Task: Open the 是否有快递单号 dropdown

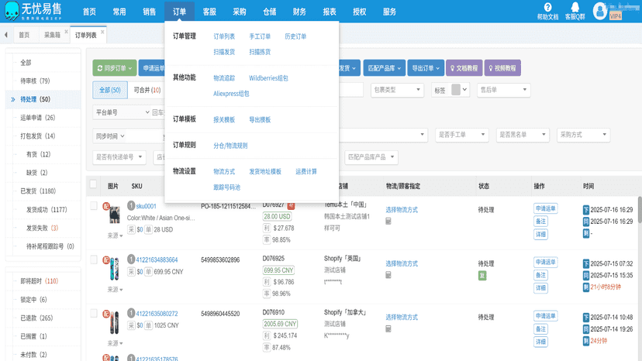Action: (x=119, y=156)
